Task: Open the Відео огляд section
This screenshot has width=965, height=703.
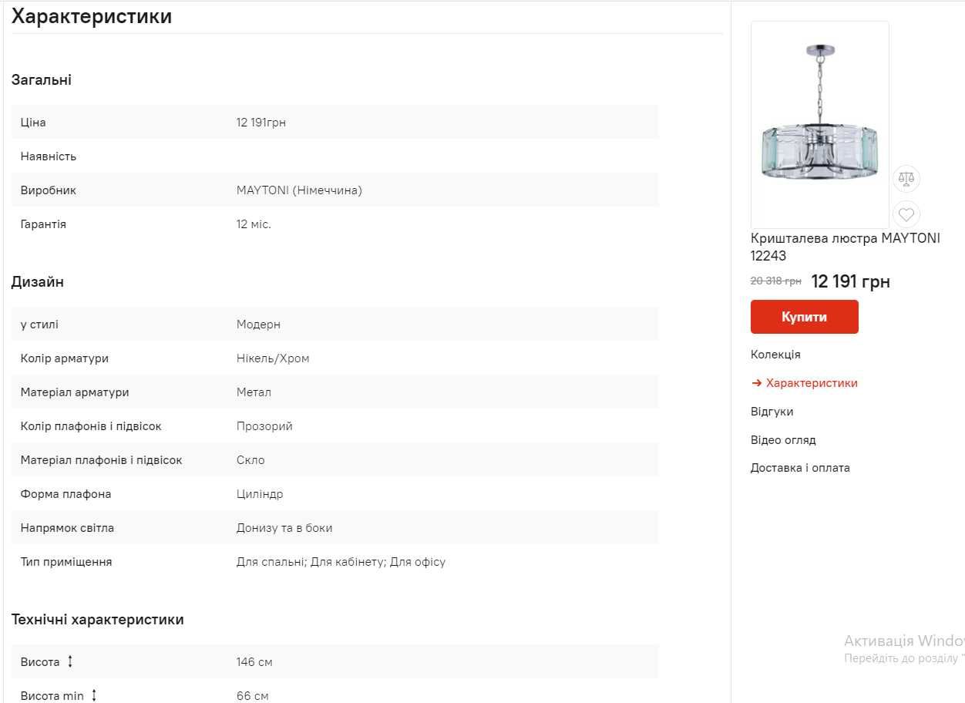Action: (783, 440)
